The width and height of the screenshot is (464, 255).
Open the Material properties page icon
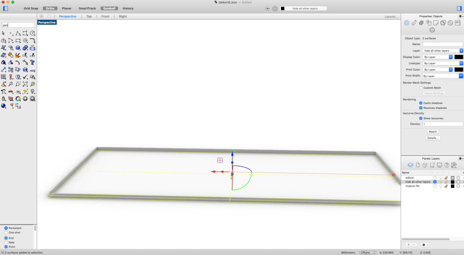[414, 23]
